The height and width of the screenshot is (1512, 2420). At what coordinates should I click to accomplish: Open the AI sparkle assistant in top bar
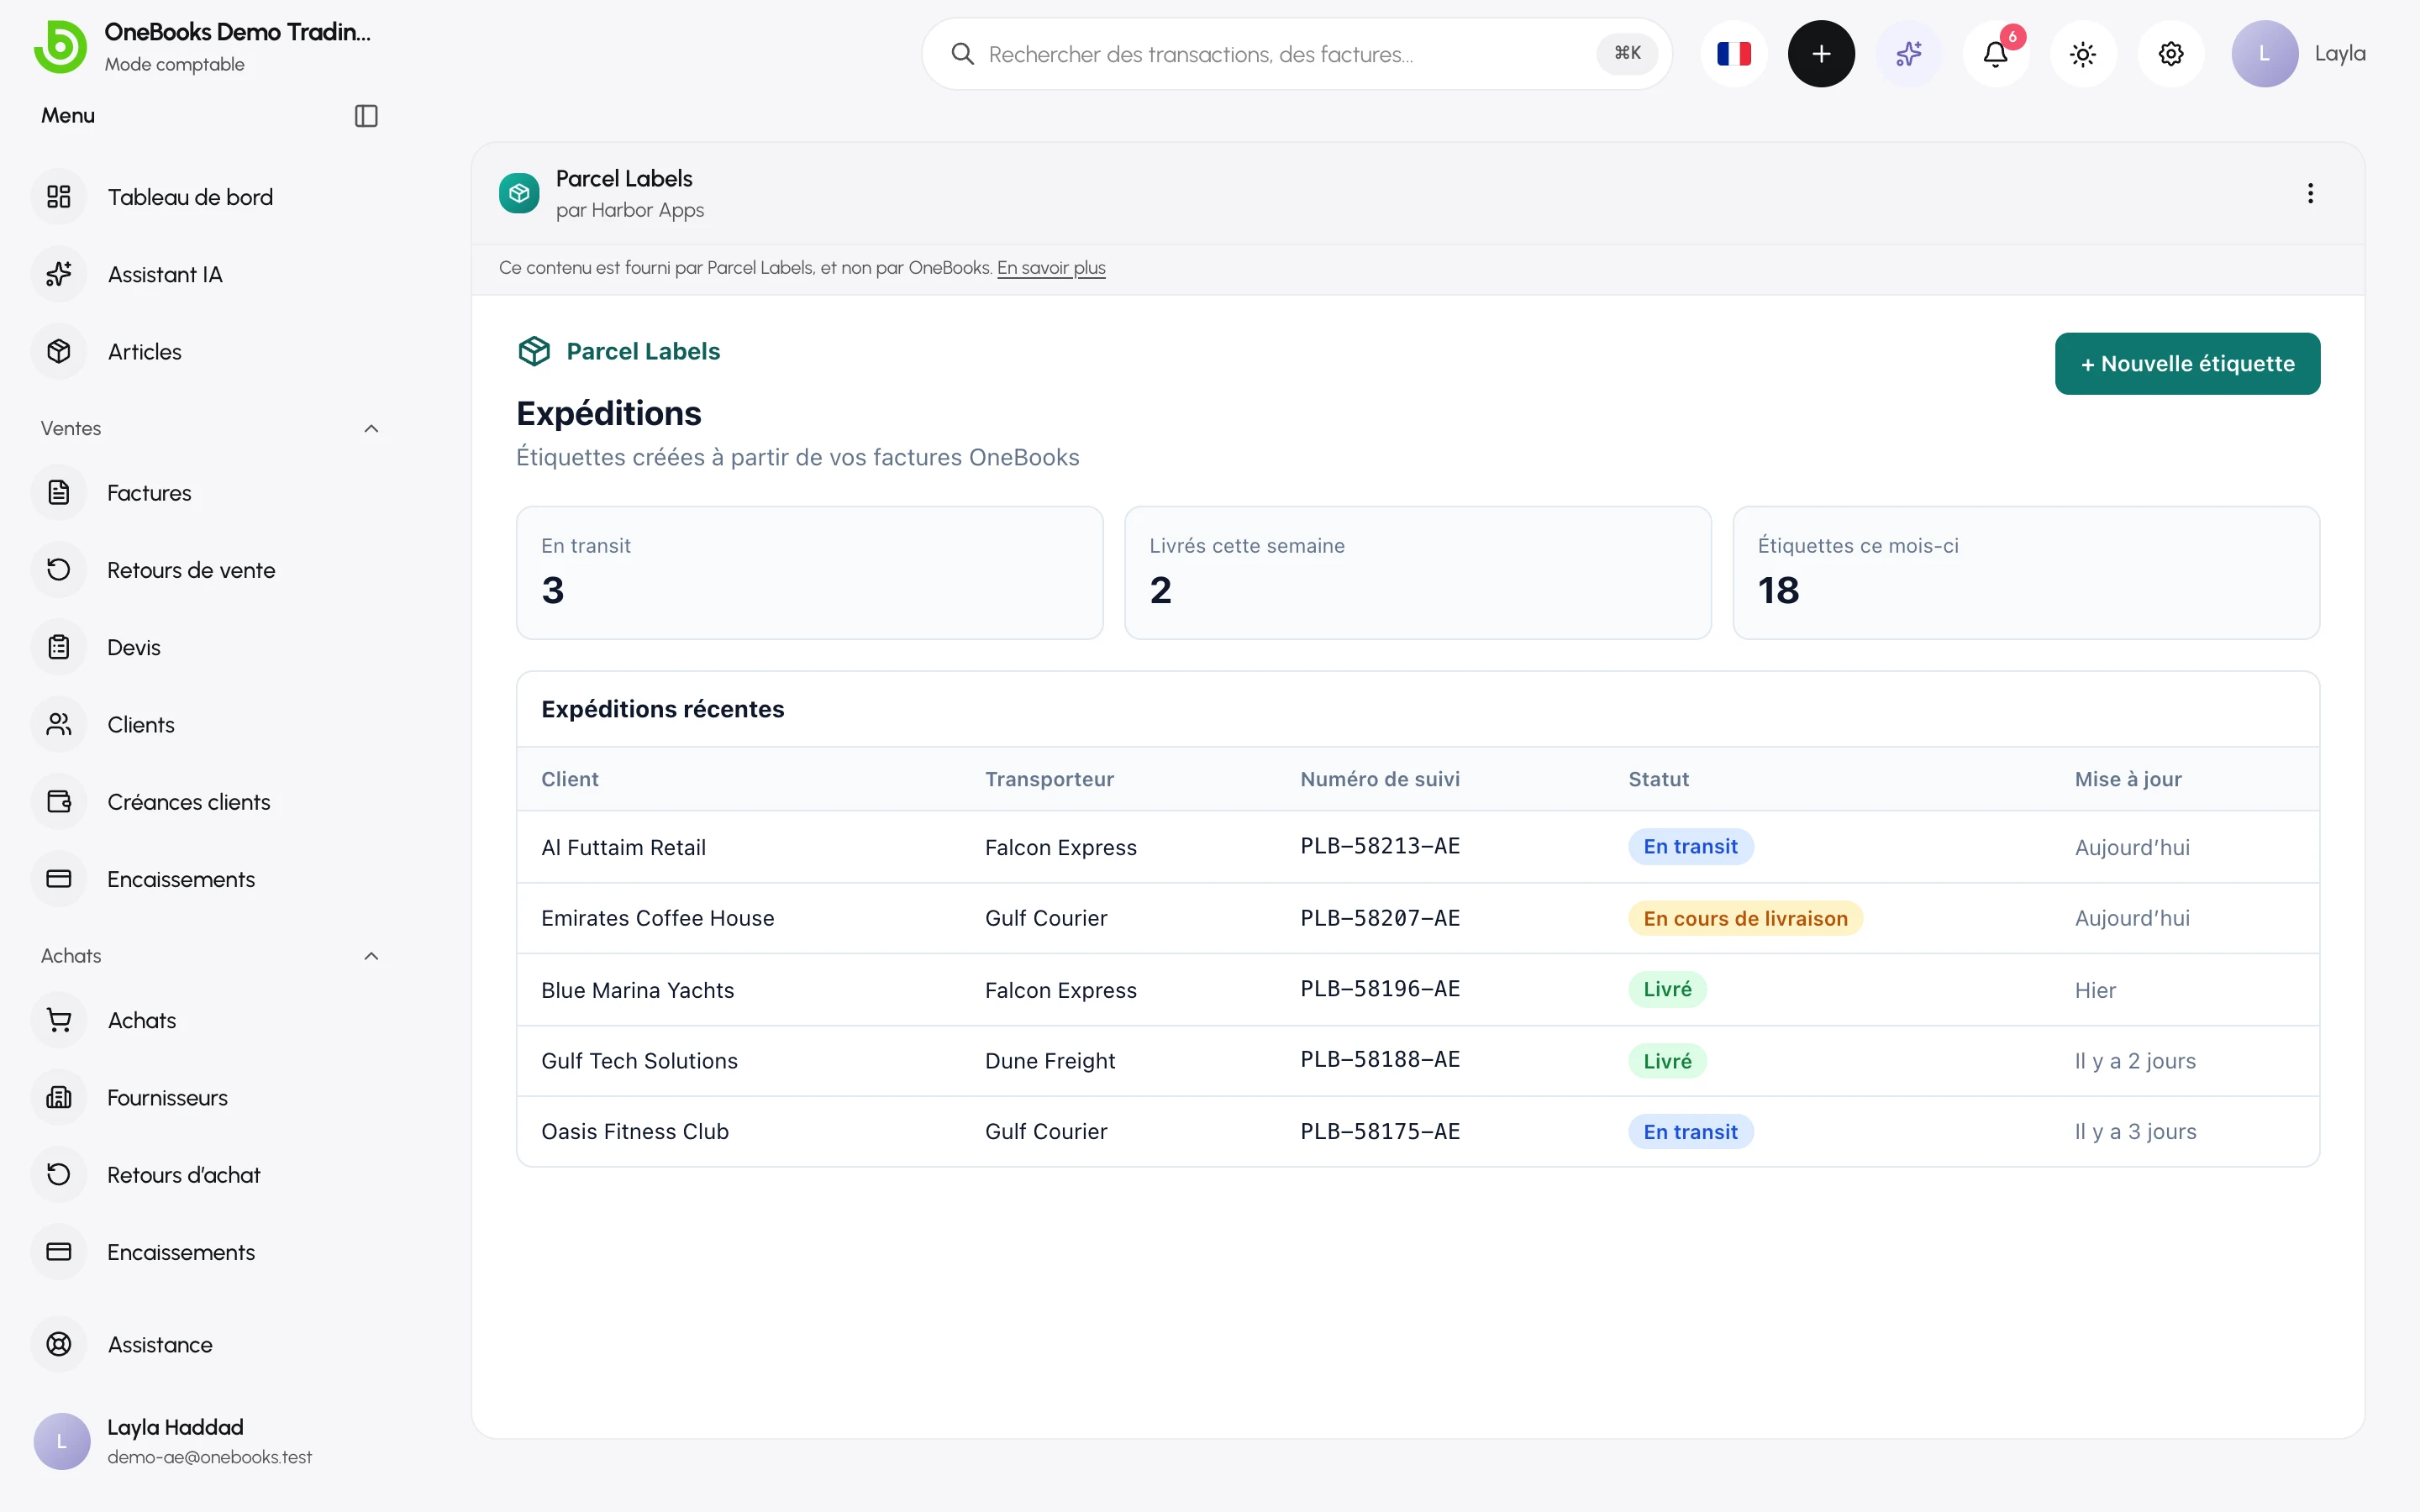click(x=1908, y=54)
